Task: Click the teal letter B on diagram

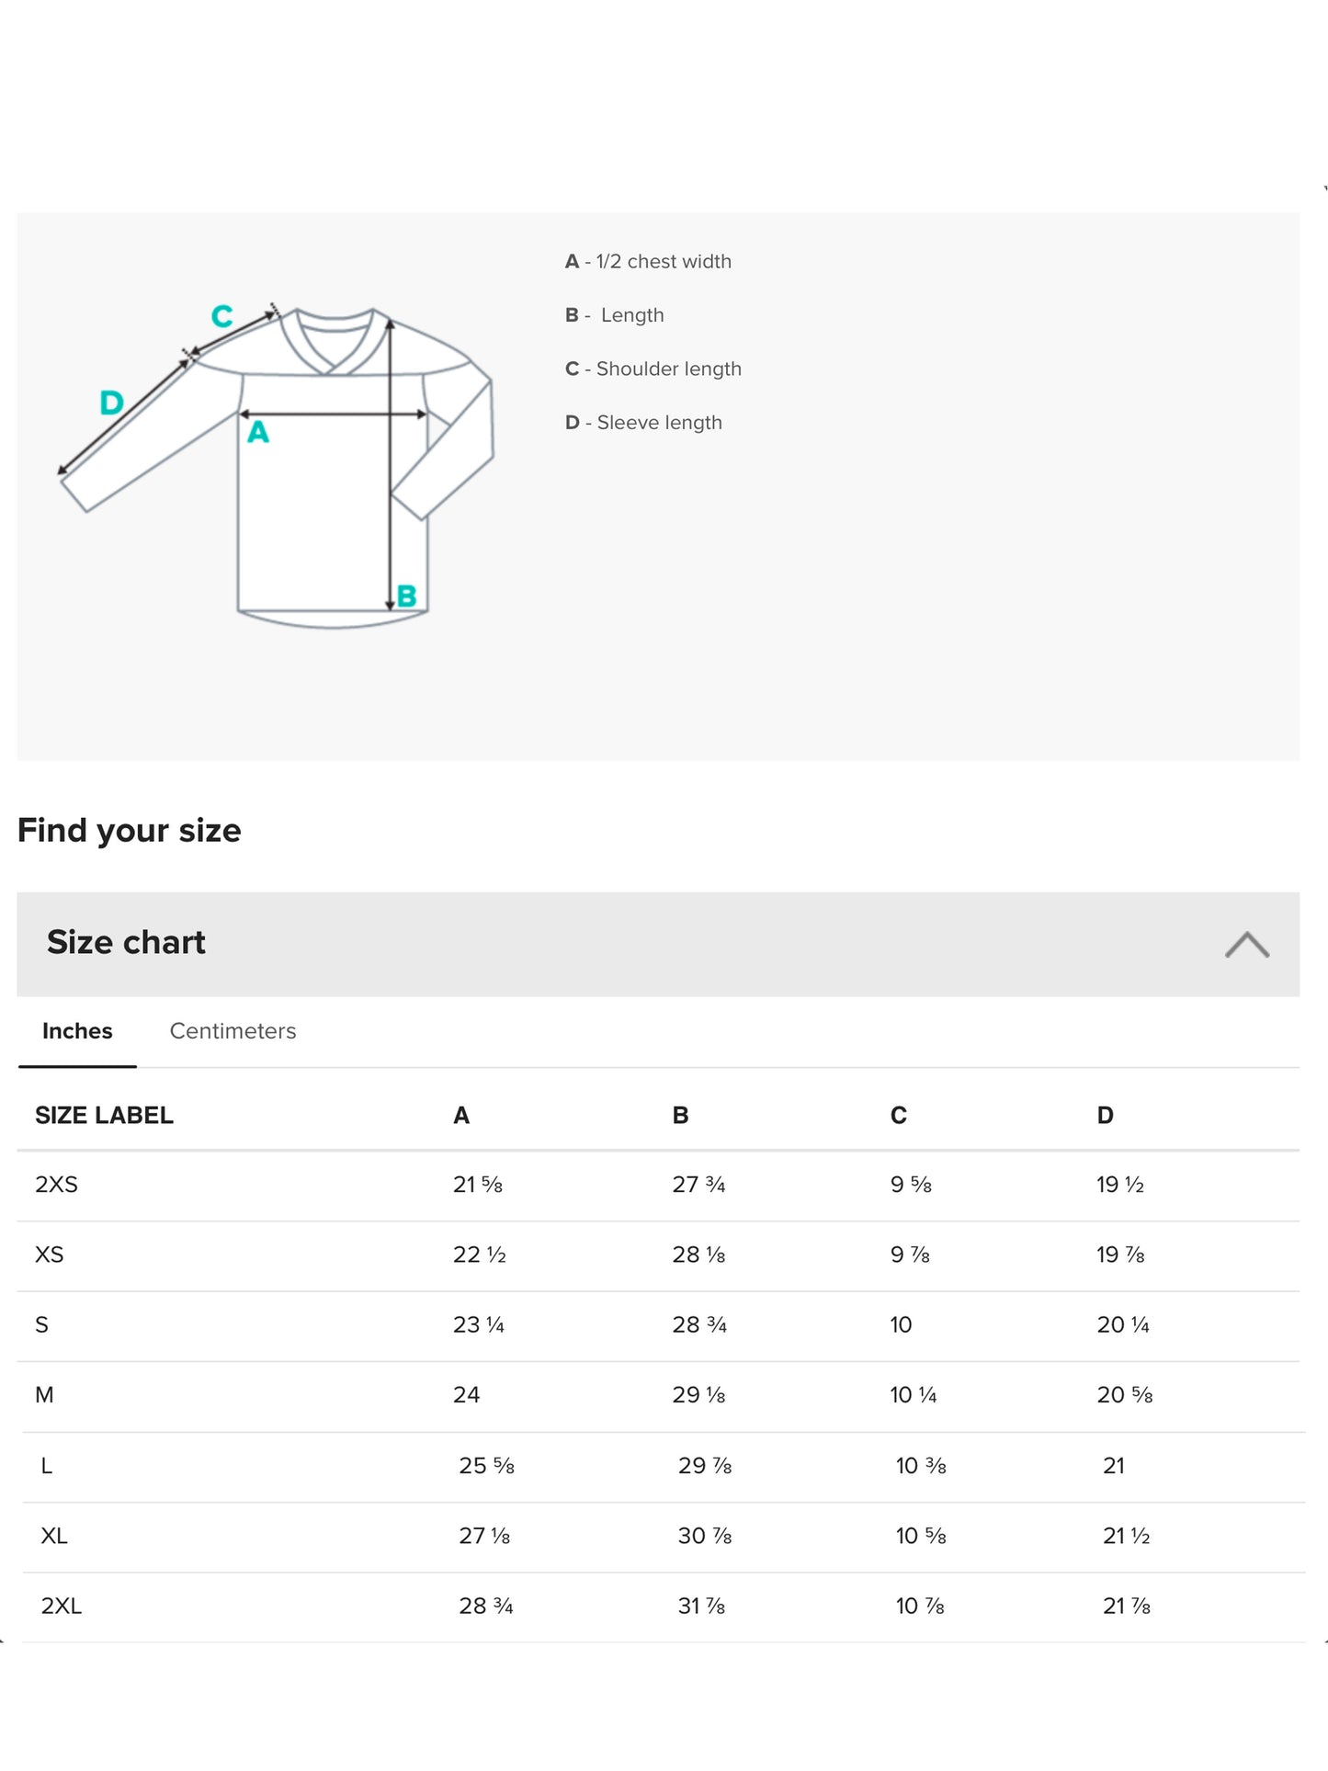Action: coord(406,596)
